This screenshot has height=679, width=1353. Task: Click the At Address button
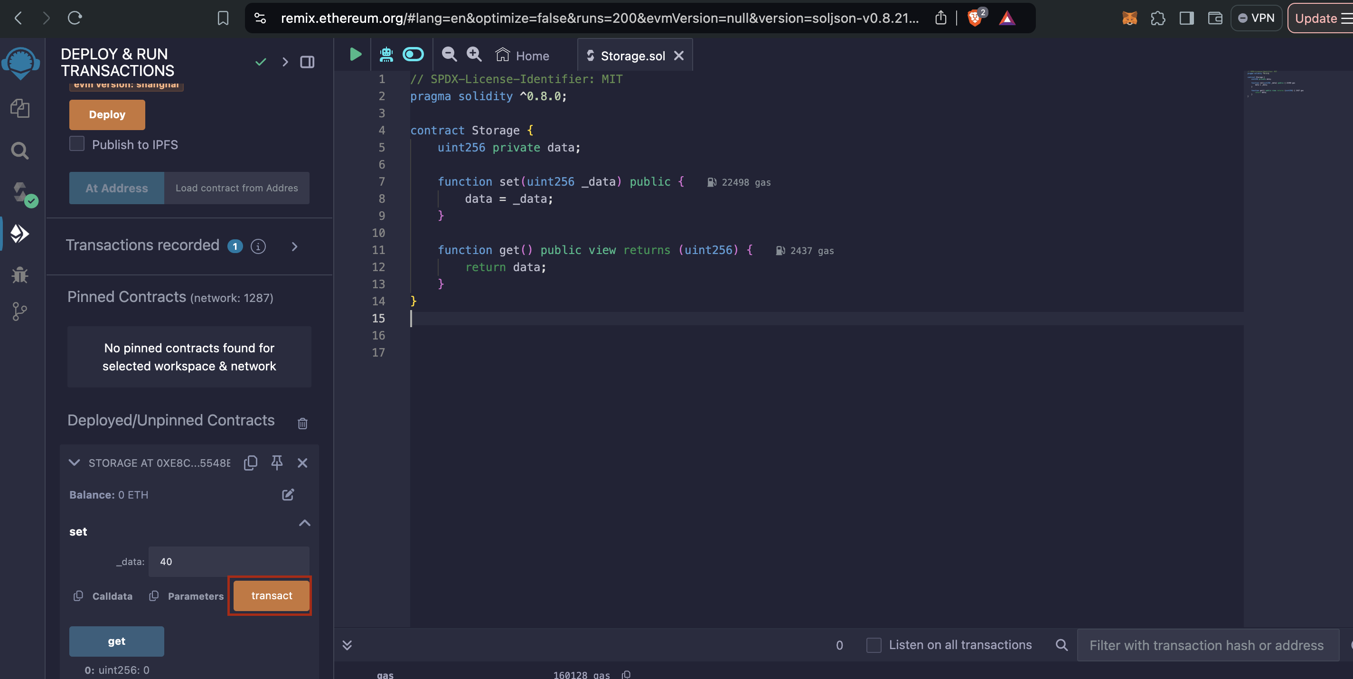(117, 188)
